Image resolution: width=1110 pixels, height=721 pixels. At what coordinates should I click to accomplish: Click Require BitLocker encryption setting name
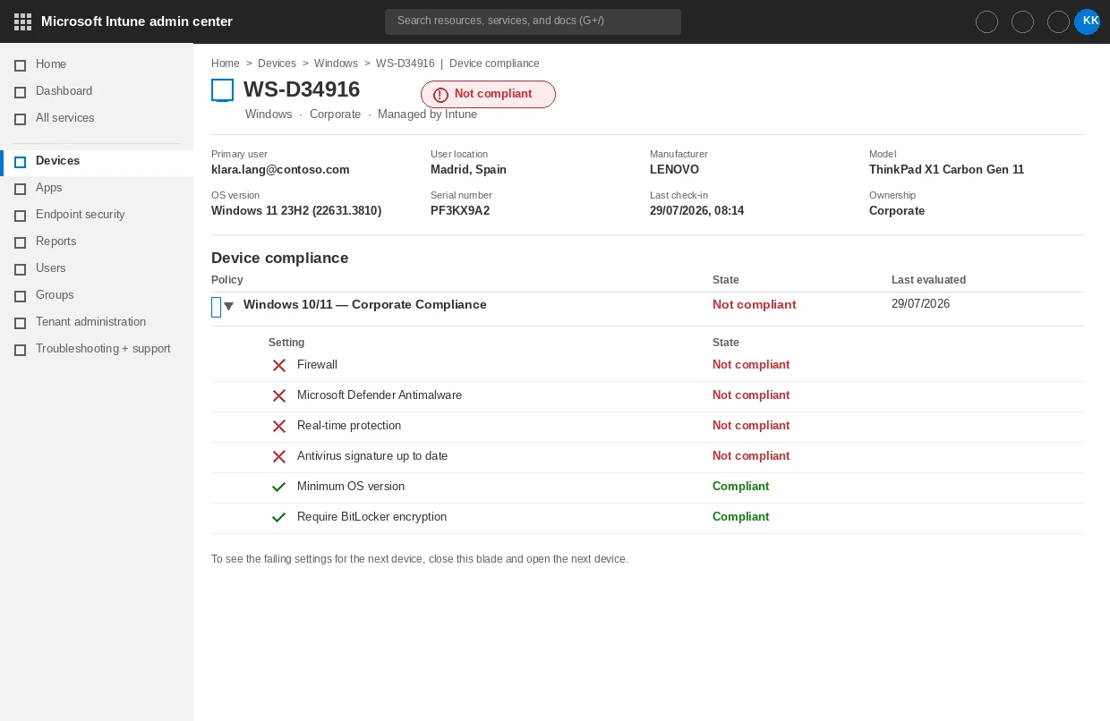tap(371, 517)
